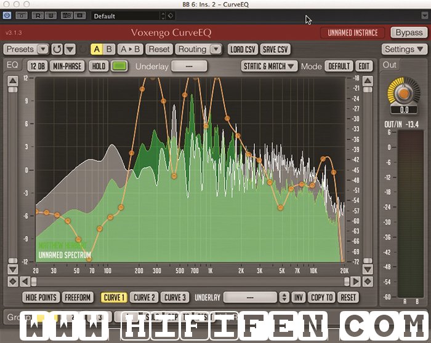Click the Out gain knob
Screen dimensions: 431x343
point(404,93)
